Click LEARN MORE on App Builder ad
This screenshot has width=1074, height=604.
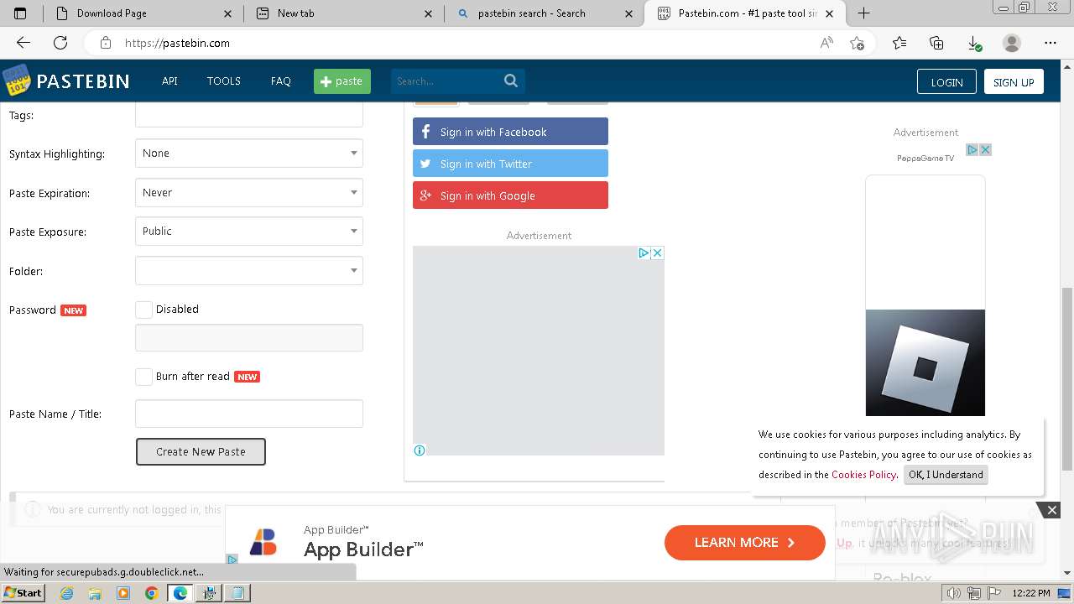pyautogui.click(x=744, y=543)
